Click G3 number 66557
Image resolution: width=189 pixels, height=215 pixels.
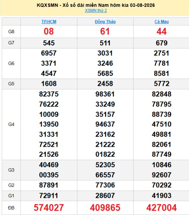[105, 175]
